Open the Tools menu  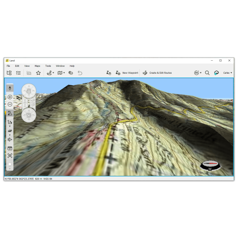(48, 66)
